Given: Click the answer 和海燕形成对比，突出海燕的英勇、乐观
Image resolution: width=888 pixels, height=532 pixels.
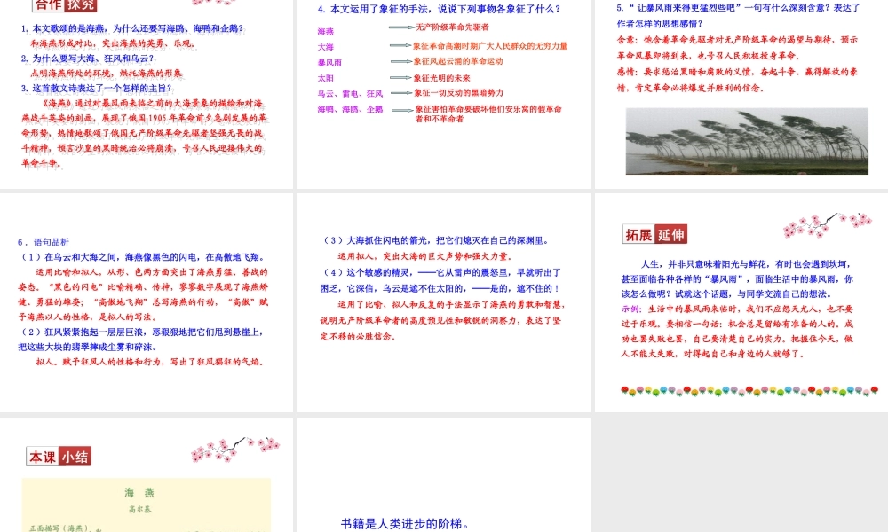Looking at the screenshot, I should coord(114,43).
